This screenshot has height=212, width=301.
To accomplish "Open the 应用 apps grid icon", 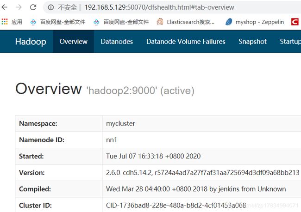I will [5, 22].
